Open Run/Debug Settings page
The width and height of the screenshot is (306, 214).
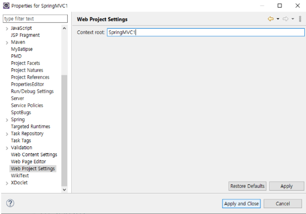coord(32,91)
